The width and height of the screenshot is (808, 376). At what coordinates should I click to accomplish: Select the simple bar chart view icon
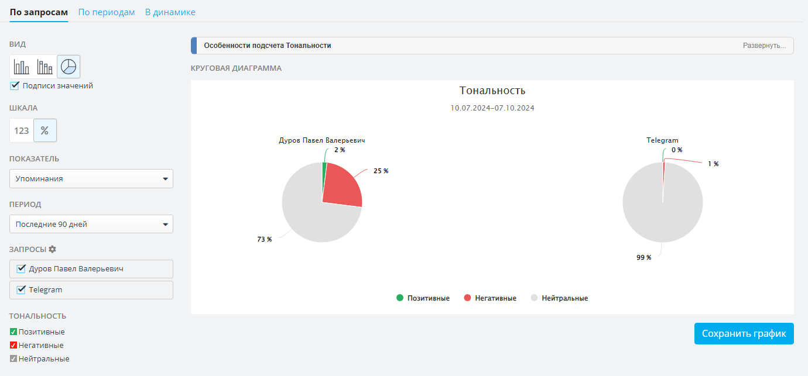click(x=22, y=67)
